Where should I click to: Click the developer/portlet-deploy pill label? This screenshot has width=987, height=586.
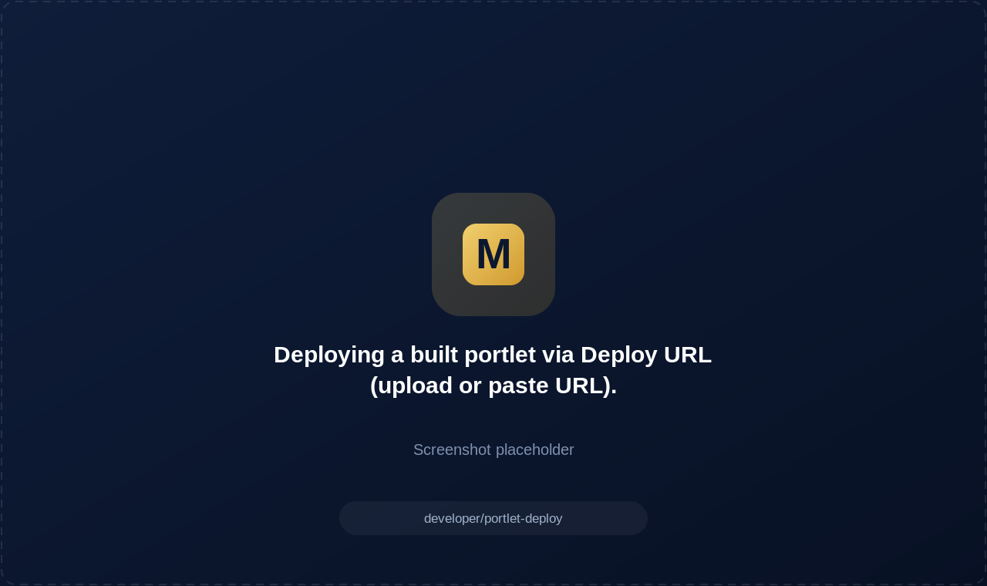coord(493,518)
